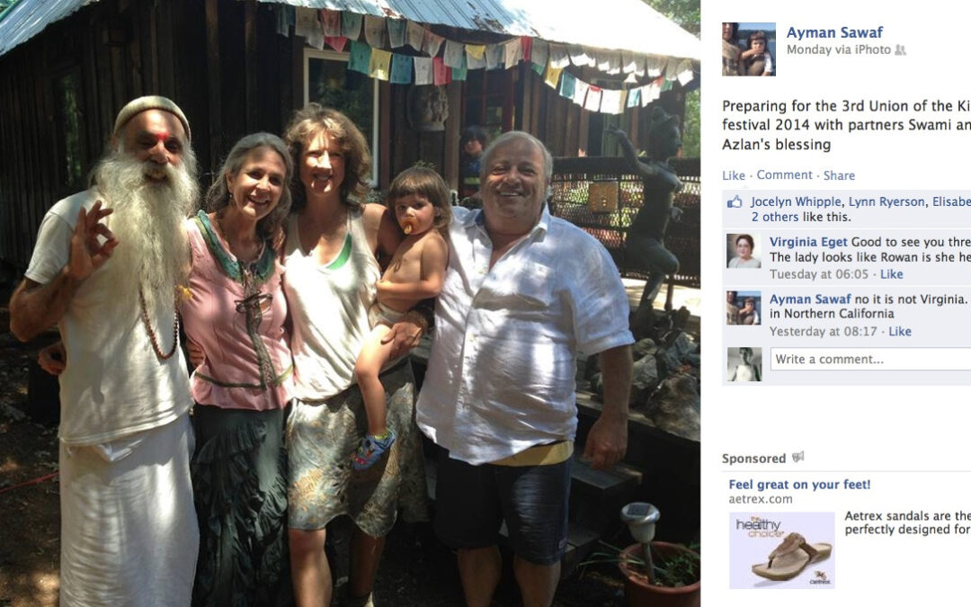Click the Write a comment input field
The height and width of the screenshot is (607, 971).
click(870, 359)
